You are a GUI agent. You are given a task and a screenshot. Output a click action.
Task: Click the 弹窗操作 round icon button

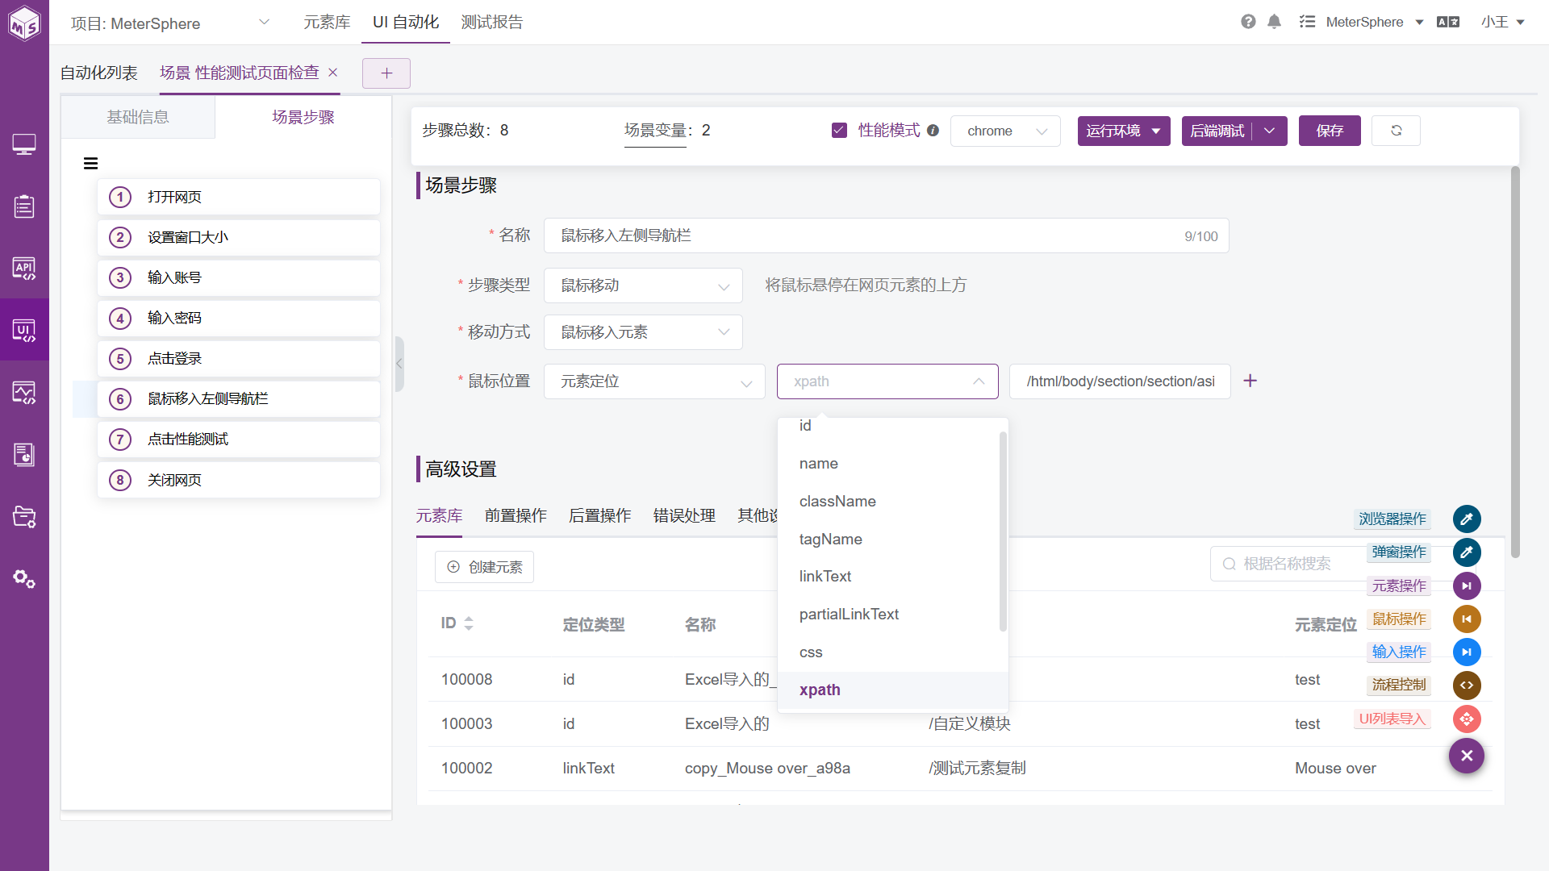coord(1467,552)
